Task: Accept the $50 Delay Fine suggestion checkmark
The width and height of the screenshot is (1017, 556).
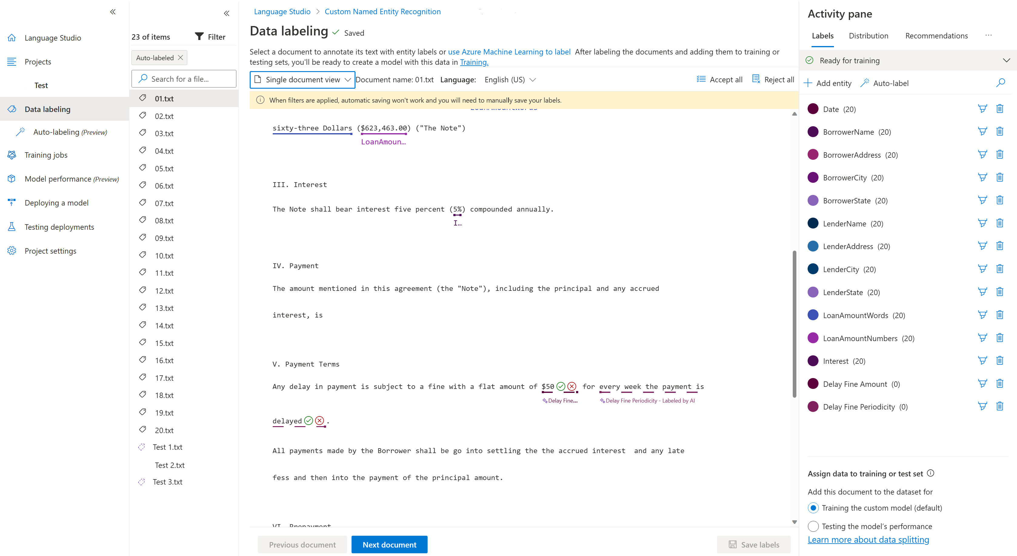Action: [561, 387]
